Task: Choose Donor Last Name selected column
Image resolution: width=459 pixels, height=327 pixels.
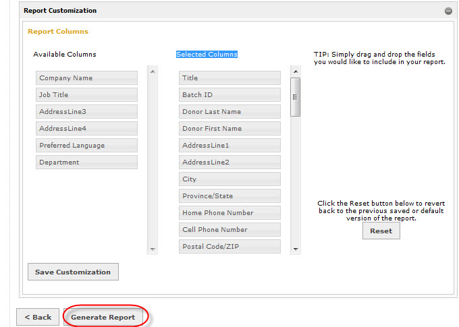Action: pos(230,112)
